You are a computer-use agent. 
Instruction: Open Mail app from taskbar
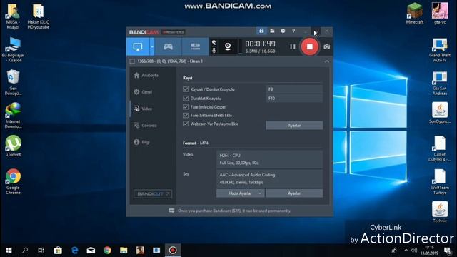tap(91, 251)
